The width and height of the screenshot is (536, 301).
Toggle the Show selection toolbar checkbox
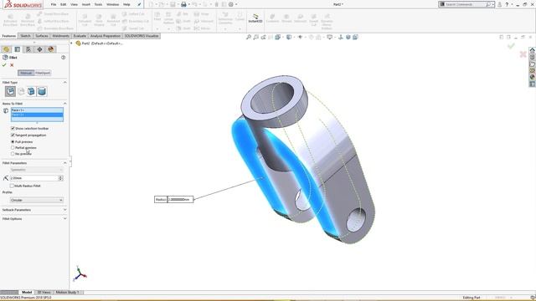click(13, 128)
